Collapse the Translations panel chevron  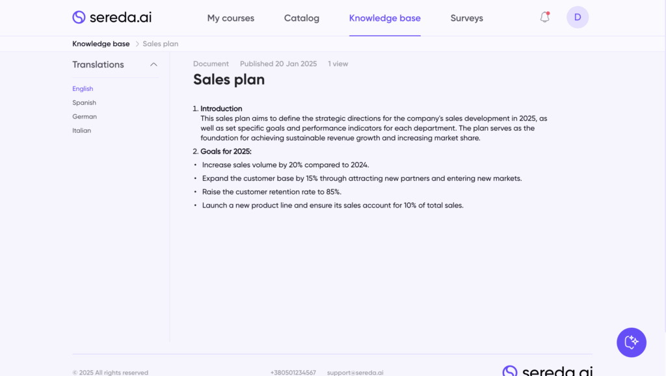coord(153,64)
